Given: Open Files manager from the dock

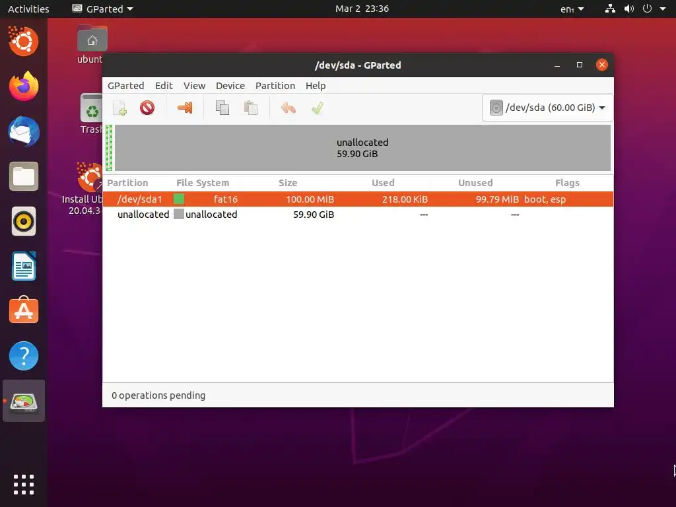Looking at the screenshot, I should click(x=24, y=176).
